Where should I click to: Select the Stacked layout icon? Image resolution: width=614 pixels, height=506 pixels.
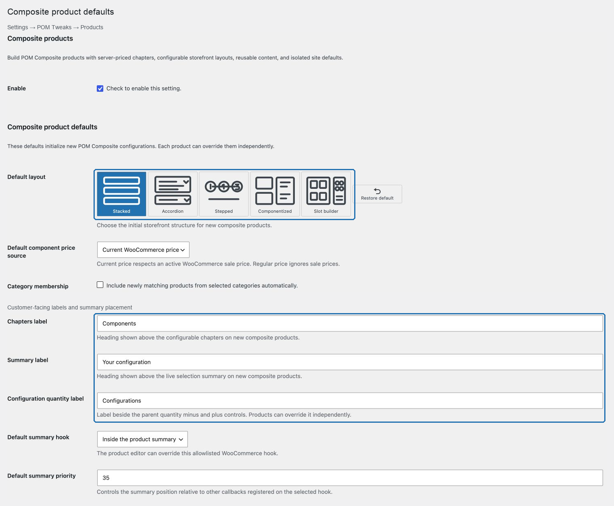coord(122,194)
